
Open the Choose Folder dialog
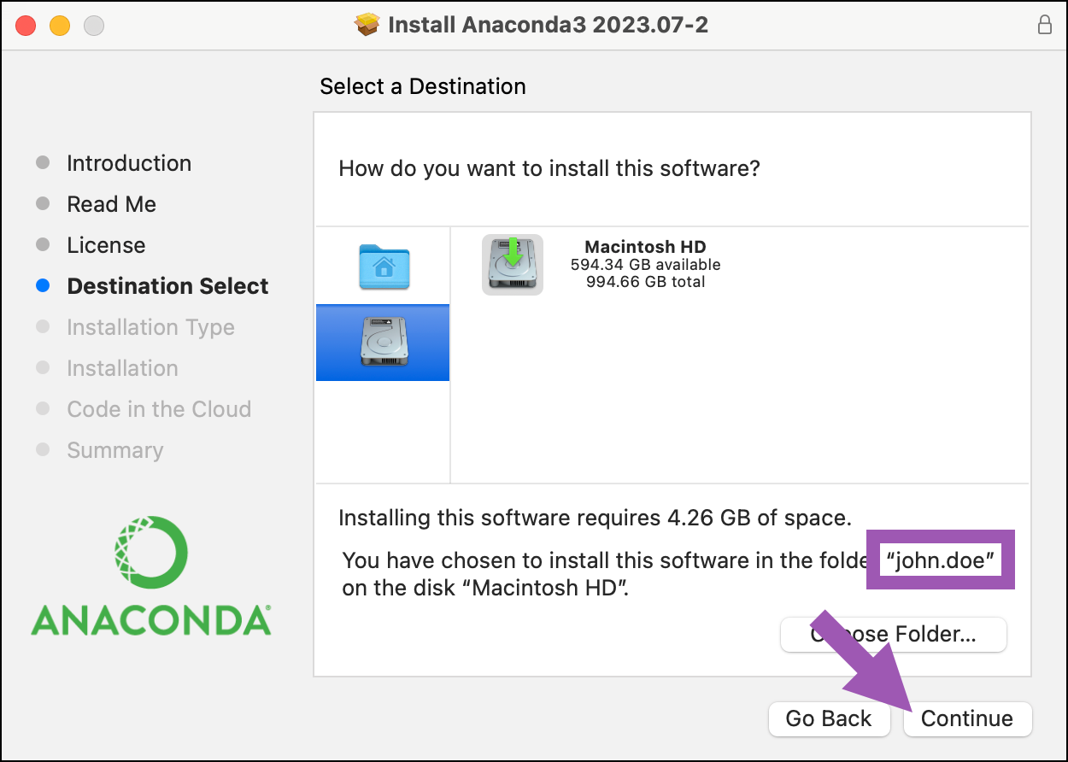click(894, 635)
